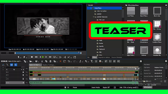The height and width of the screenshot is (94, 168).
Task: Click the Voice Over microphone icon
Action: coord(96,61)
